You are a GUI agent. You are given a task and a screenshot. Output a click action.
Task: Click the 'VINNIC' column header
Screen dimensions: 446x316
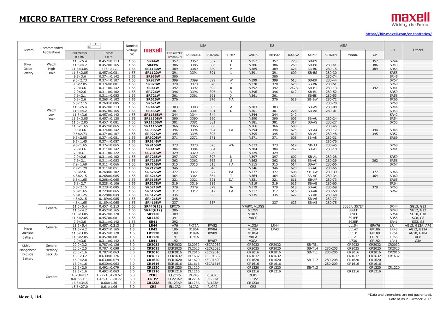[353, 55]
